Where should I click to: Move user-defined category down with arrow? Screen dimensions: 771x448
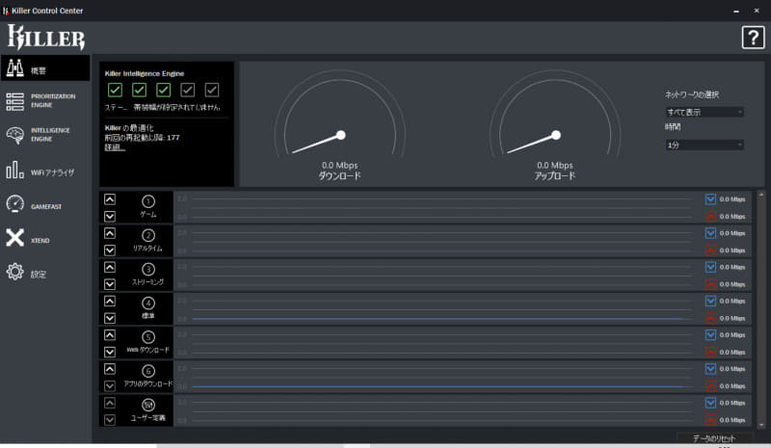(110, 420)
